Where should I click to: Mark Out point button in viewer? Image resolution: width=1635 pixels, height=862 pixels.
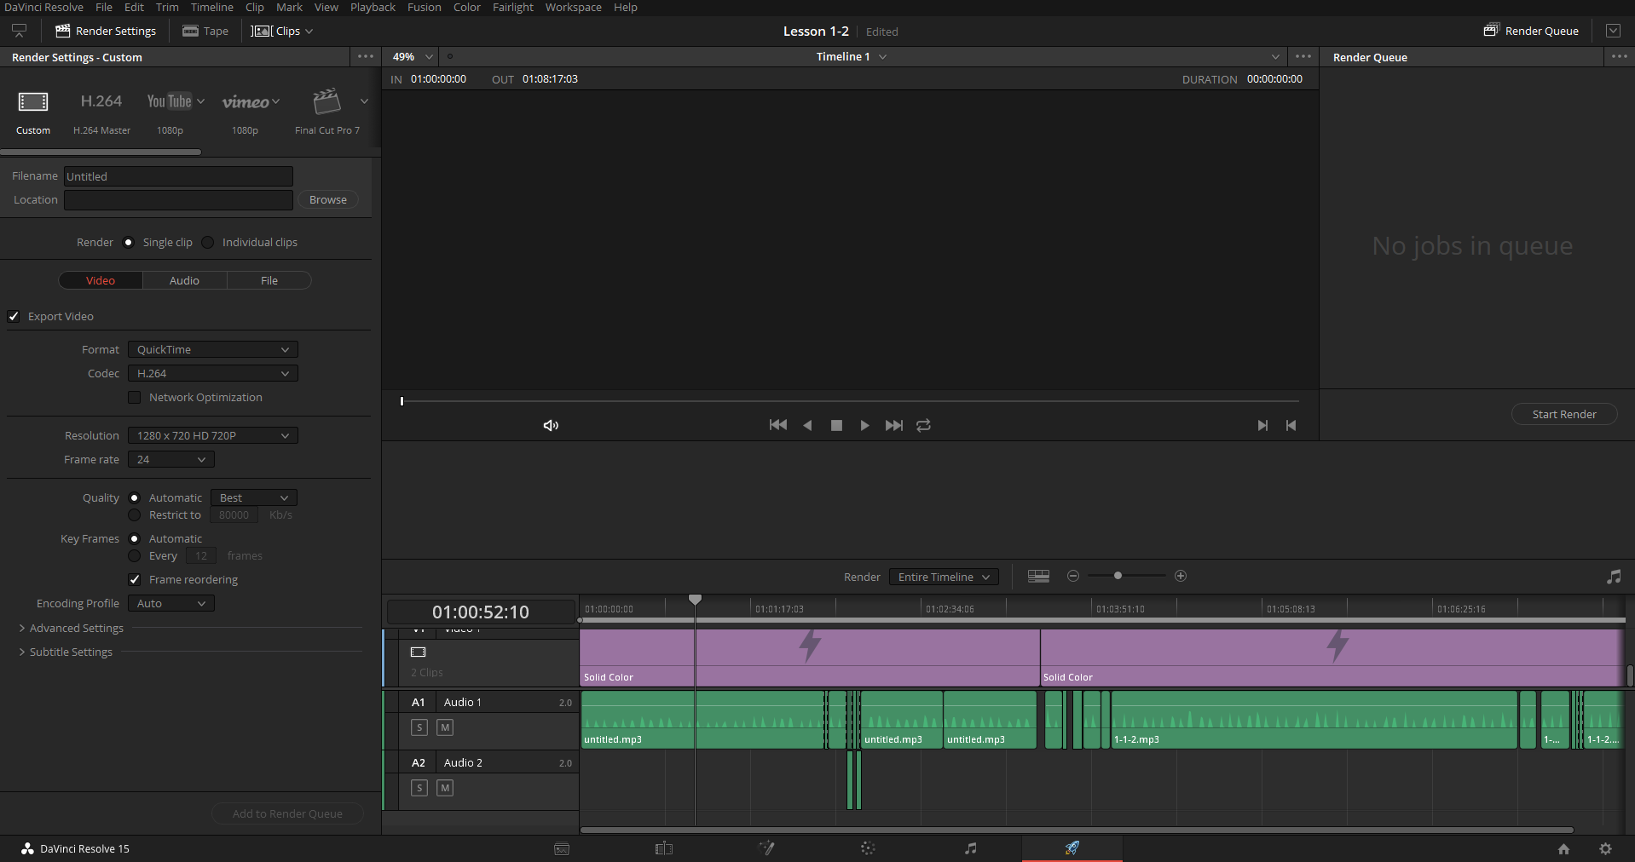(1291, 425)
